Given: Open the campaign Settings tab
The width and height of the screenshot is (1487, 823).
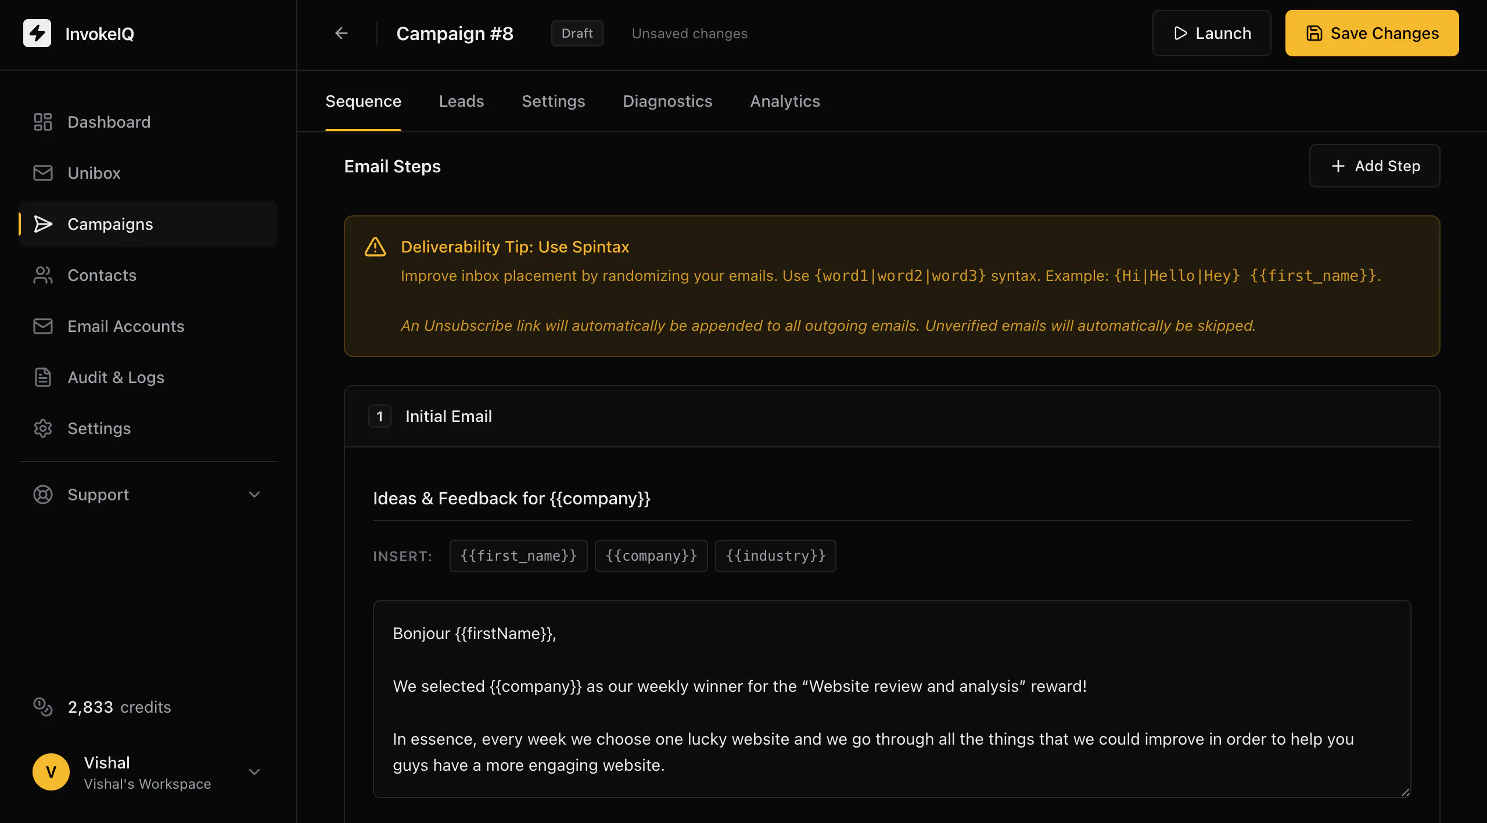Looking at the screenshot, I should 553,101.
